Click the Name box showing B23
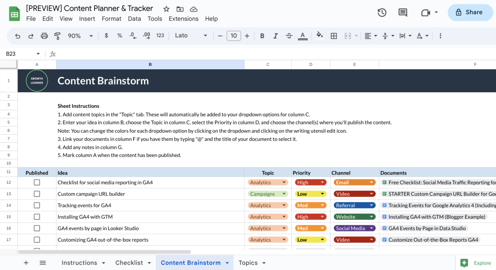 pyautogui.click(x=18, y=53)
